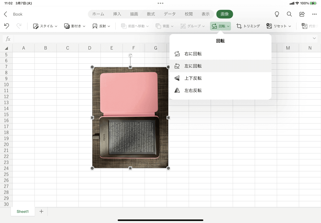Image resolution: width=321 pixels, height=223 pixels.
Task: Click the redo arrow icon
Action: [19, 26]
